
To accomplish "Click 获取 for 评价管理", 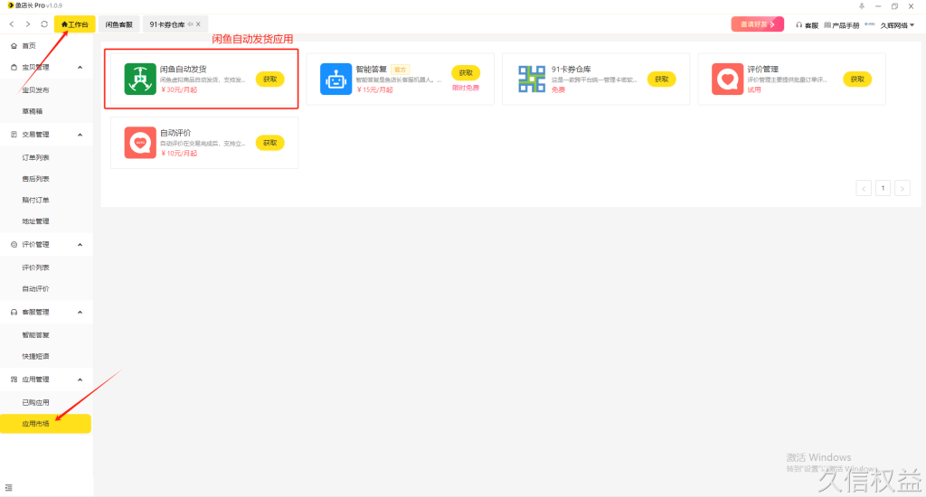I will click(857, 80).
